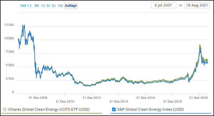Viewport: 214px width, 116px height.
Task: Switch chart to 5J range
Action: point(54,6)
